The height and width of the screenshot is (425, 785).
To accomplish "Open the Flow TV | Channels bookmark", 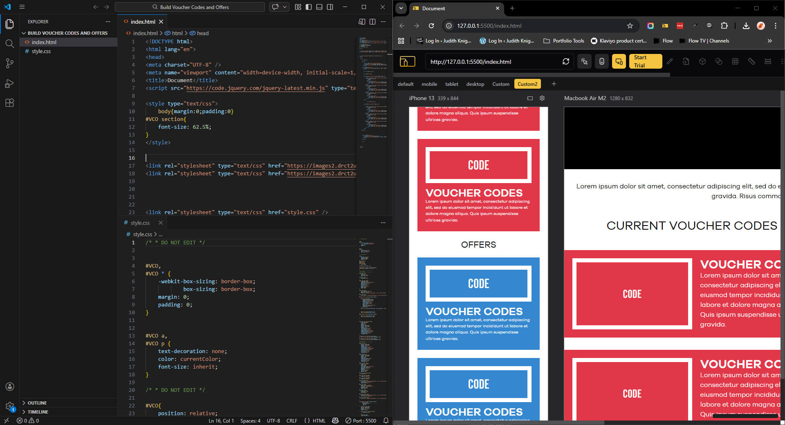I will coord(704,41).
